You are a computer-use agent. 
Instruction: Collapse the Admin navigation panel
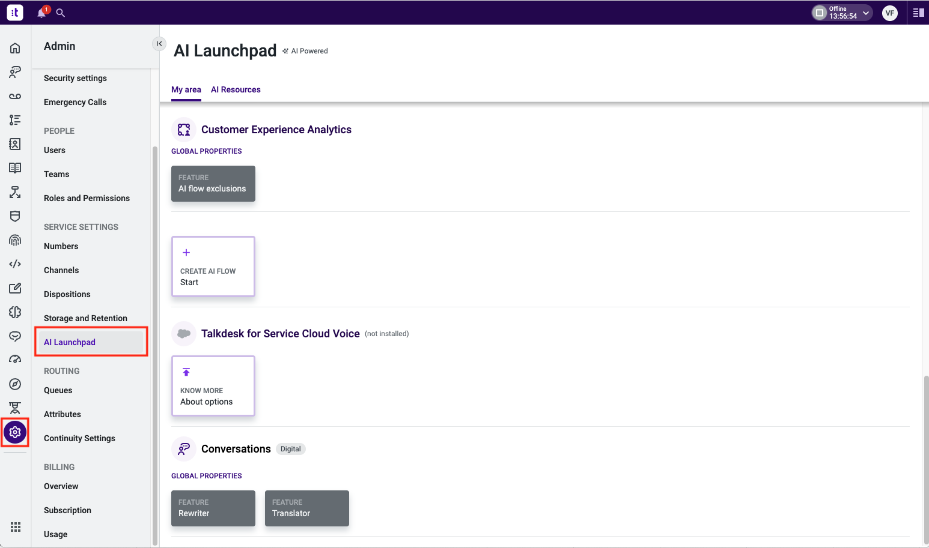click(159, 44)
